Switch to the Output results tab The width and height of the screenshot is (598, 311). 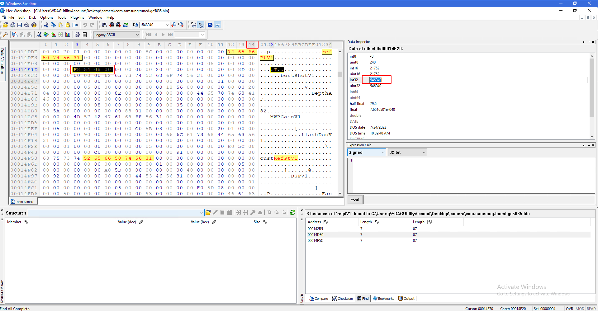pyautogui.click(x=406, y=299)
